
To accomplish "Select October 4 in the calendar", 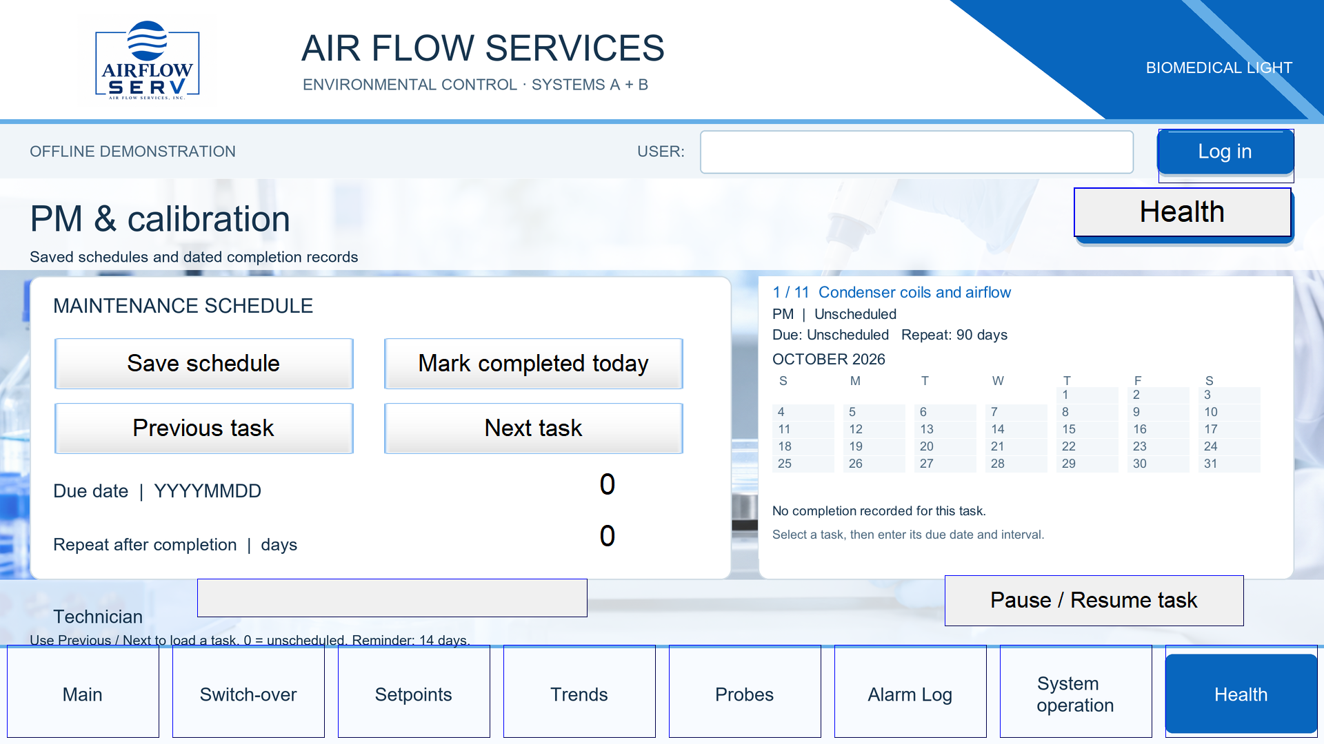I will pyautogui.click(x=803, y=412).
